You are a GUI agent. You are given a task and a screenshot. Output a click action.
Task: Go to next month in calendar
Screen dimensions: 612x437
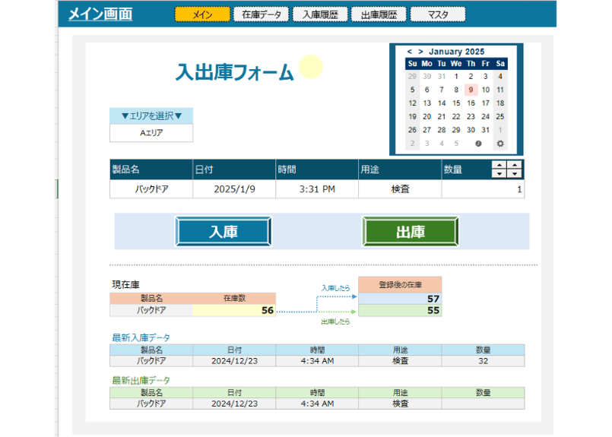pyautogui.click(x=420, y=52)
